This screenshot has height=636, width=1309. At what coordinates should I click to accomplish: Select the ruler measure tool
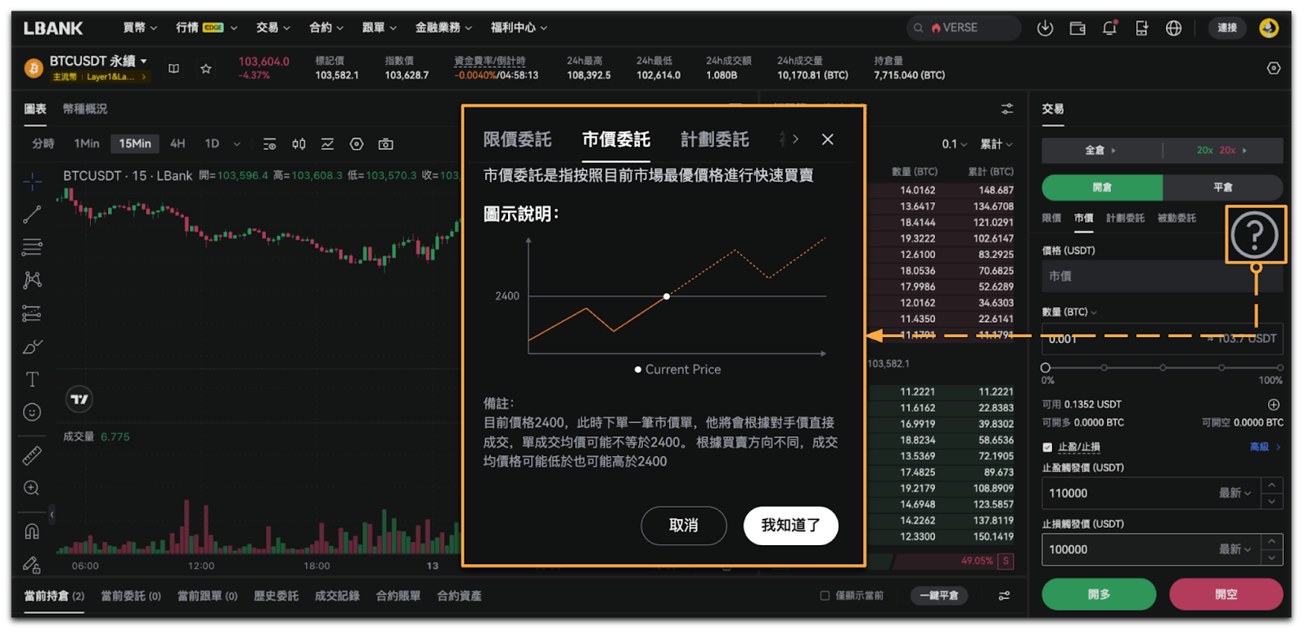32,455
